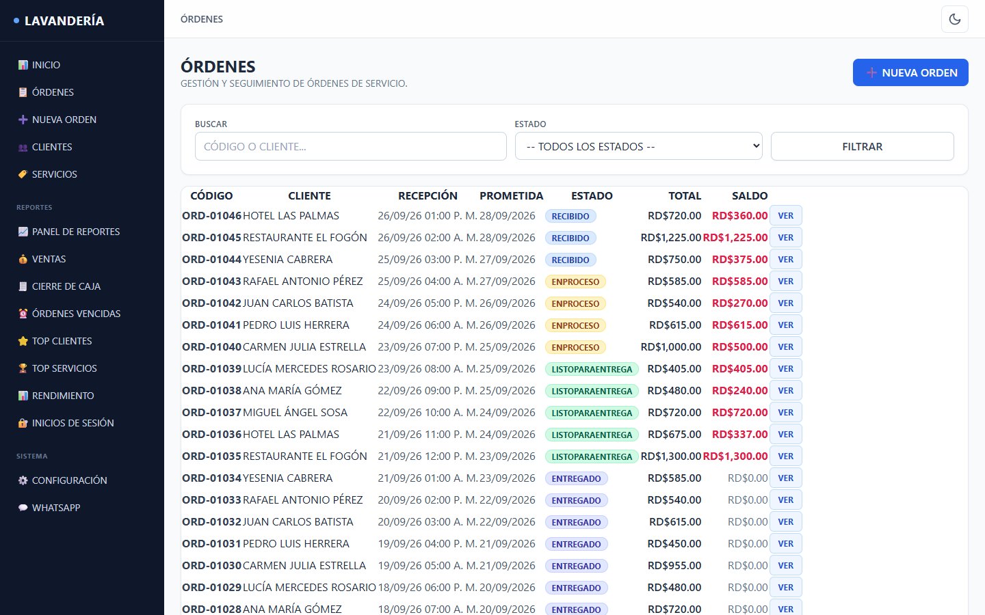Image resolution: width=985 pixels, height=615 pixels.
Task: Click the blue Nueva Orden button
Action: coord(910,72)
